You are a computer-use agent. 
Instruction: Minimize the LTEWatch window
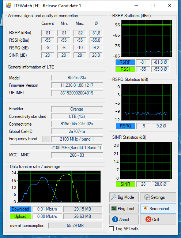coord(136,6)
